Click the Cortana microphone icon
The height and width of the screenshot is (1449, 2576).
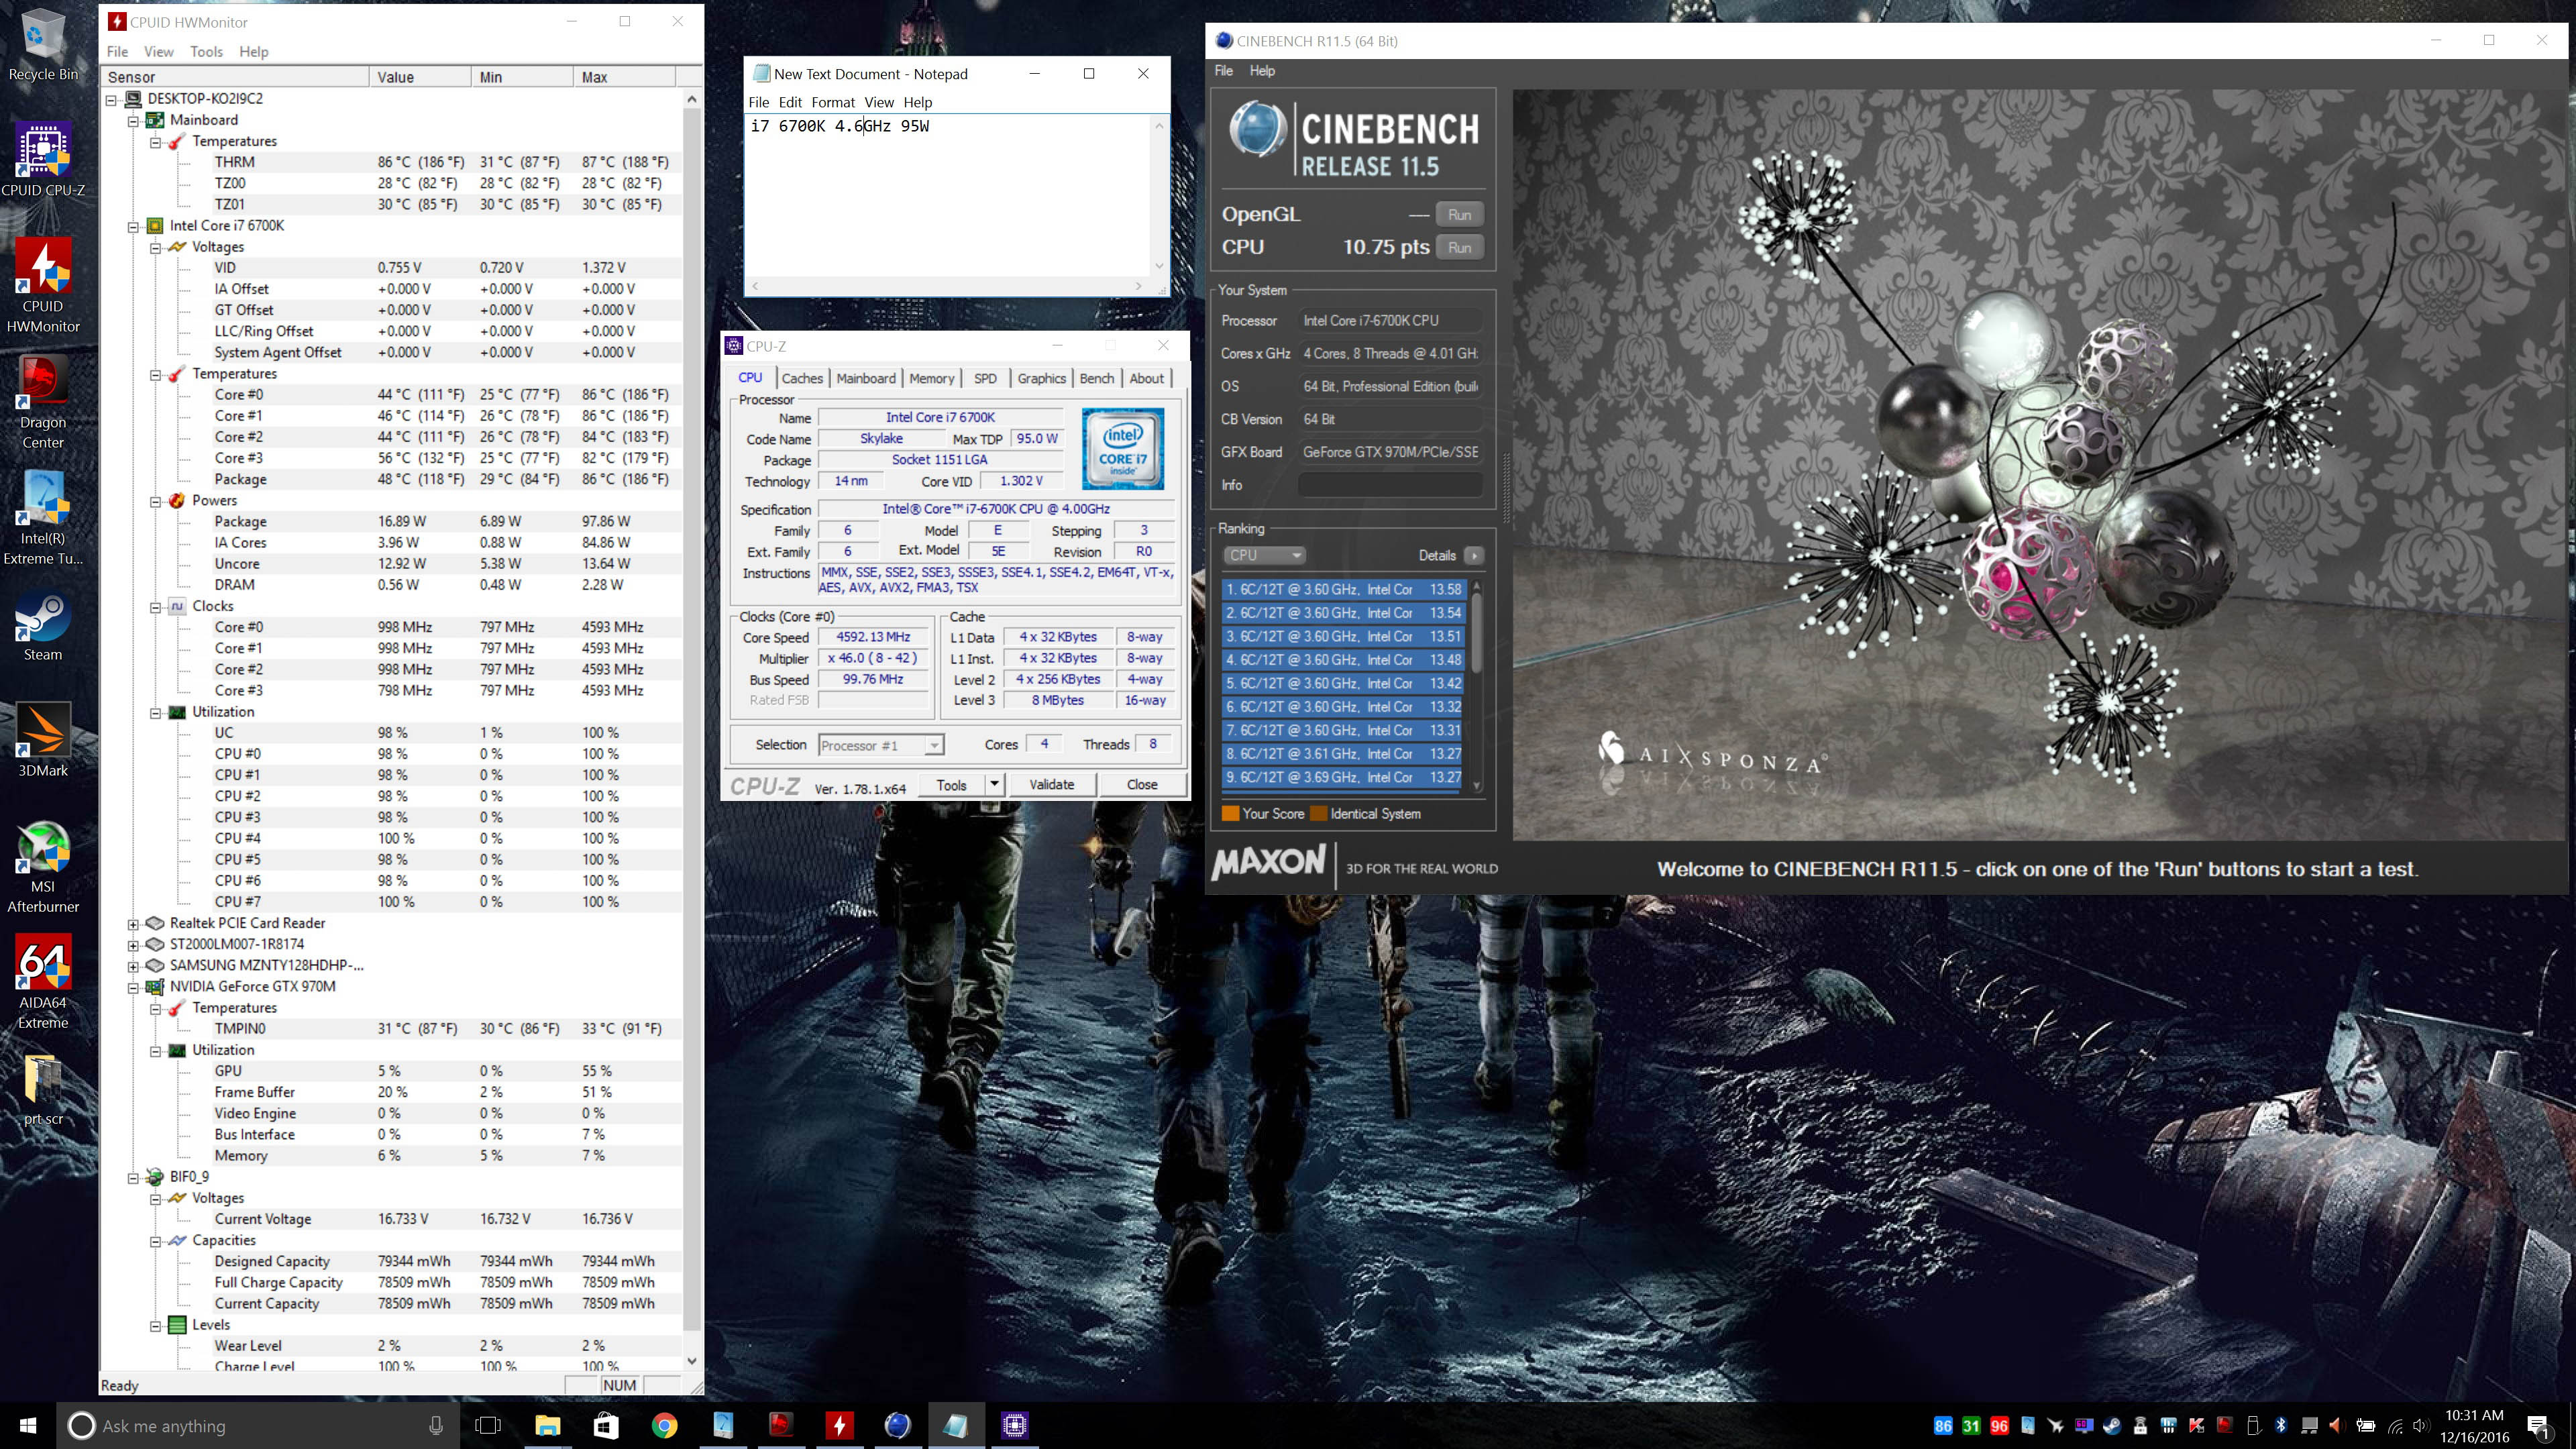436,1426
